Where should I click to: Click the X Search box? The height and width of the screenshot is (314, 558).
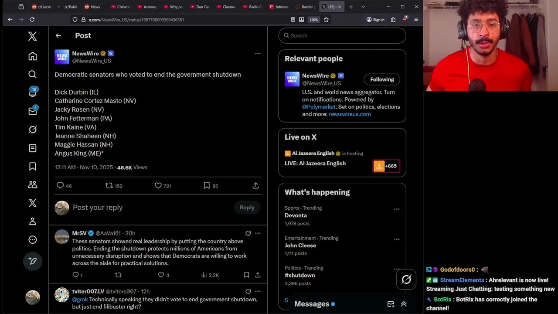342,36
